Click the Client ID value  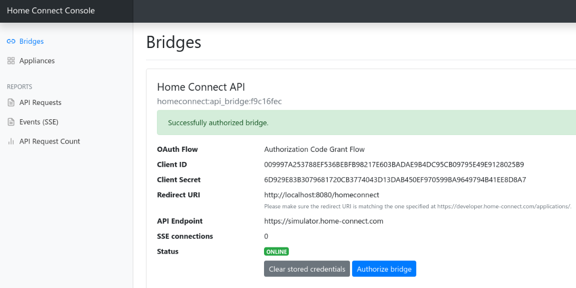(x=394, y=165)
